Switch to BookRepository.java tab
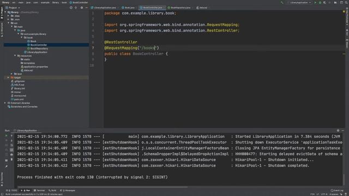The image size is (349, 196). click(180, 8)
